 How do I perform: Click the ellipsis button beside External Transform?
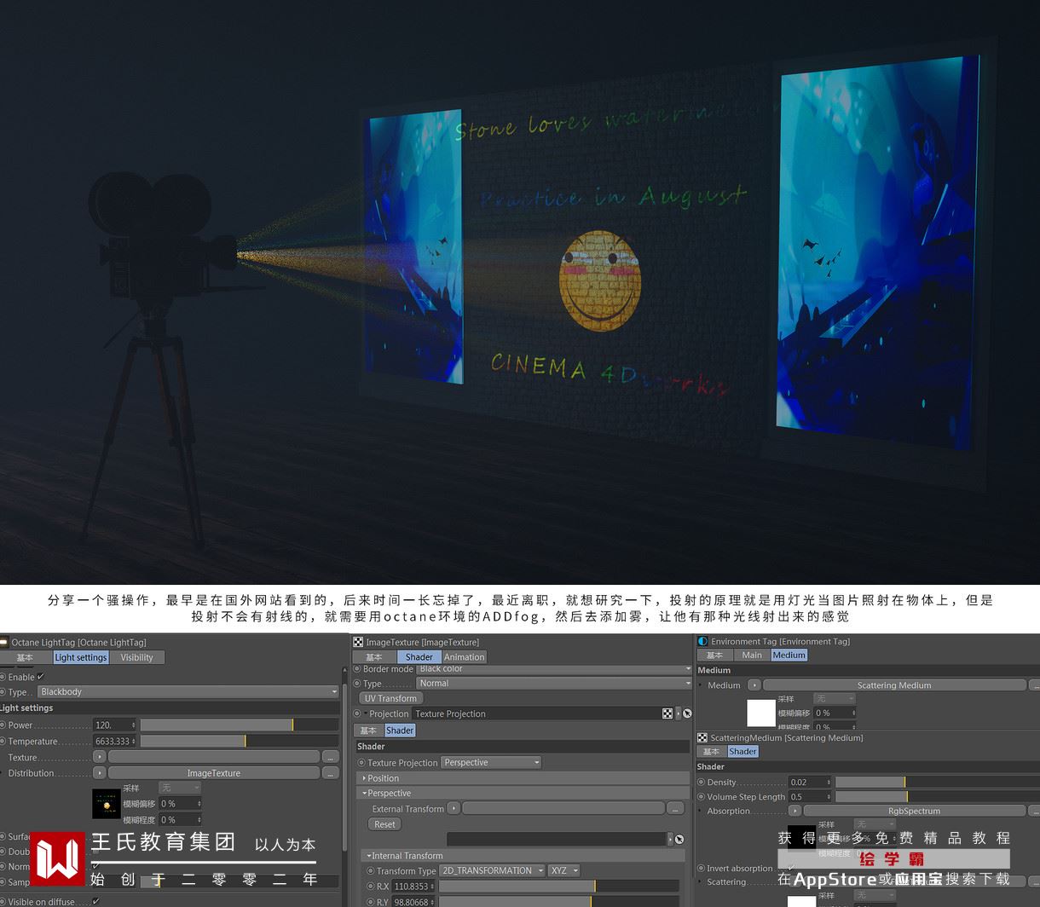[x=676, y=808]
